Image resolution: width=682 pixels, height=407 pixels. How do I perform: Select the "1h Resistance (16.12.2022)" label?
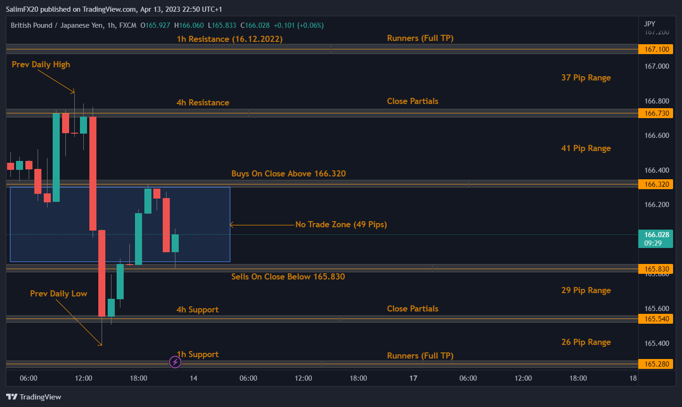tap(230, 39)
